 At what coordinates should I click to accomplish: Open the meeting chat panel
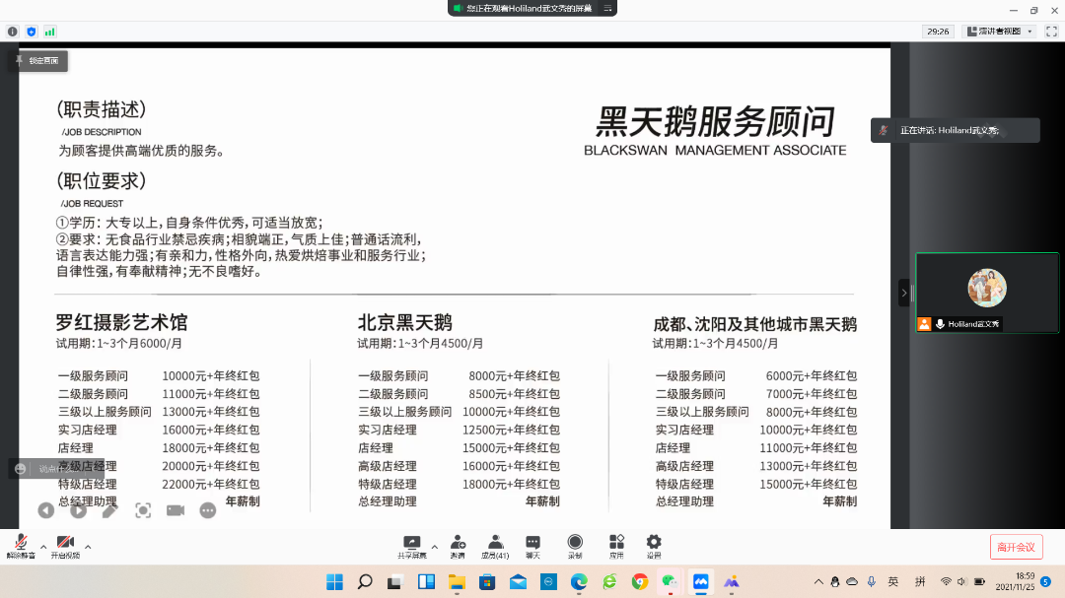[x=532, y=545]
